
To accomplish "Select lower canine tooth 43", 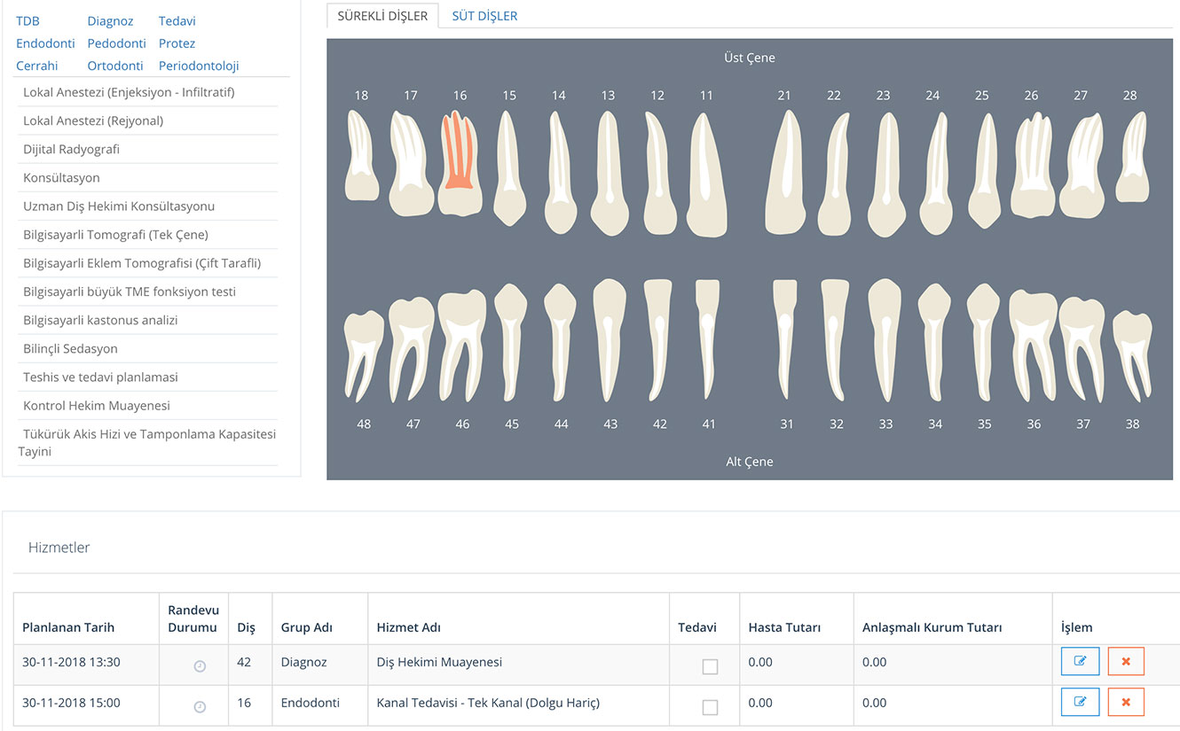I will (610, 341).
